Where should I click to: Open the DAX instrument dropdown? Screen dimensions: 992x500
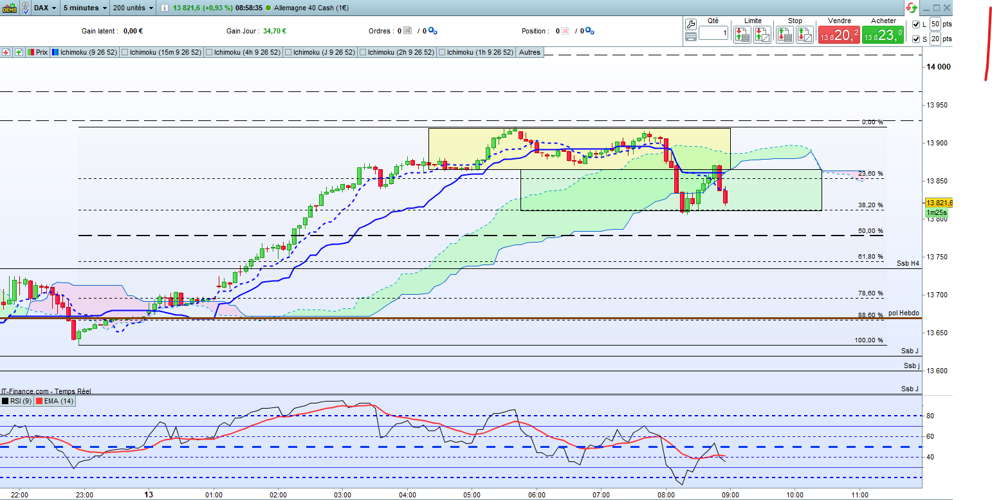tap(45, 8)
